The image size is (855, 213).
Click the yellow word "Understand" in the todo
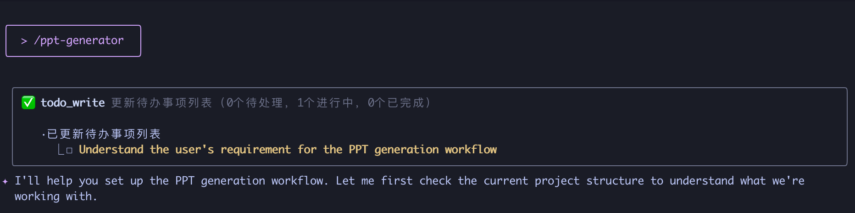pos(111,150)
